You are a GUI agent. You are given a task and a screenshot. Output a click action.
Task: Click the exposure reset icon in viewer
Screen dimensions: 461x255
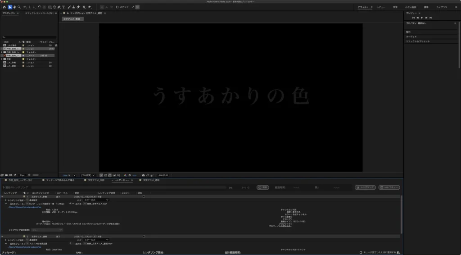click(130, 175)
